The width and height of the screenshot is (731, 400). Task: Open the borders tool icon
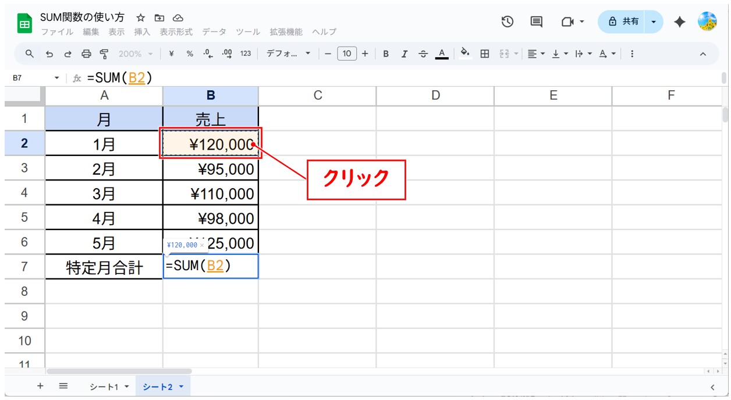(x=484, y=54)
